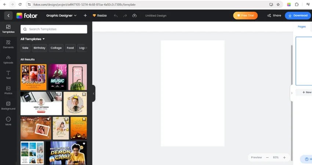
Task: Bookmark this page with the star
Action: click(278, 4)
